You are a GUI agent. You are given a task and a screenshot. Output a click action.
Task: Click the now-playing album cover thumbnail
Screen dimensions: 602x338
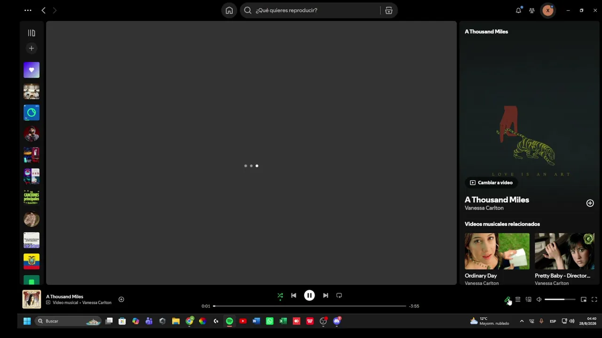[32, 300]
